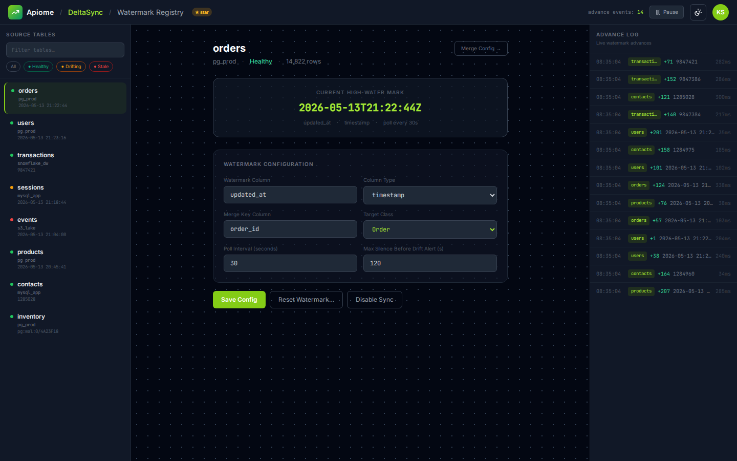Click the log row with +152 9847386

click(663, 79)
